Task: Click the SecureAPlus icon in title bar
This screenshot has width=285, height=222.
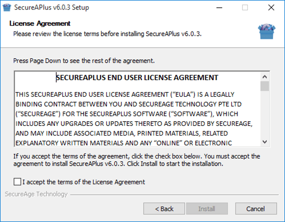Action: tap(6, 7)
